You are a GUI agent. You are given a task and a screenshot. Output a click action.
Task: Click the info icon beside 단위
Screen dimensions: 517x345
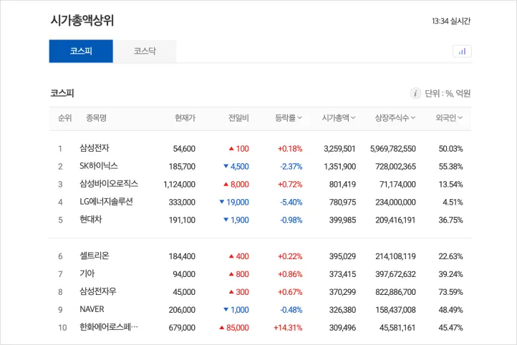pyautogui.click(x=415, y=94)
